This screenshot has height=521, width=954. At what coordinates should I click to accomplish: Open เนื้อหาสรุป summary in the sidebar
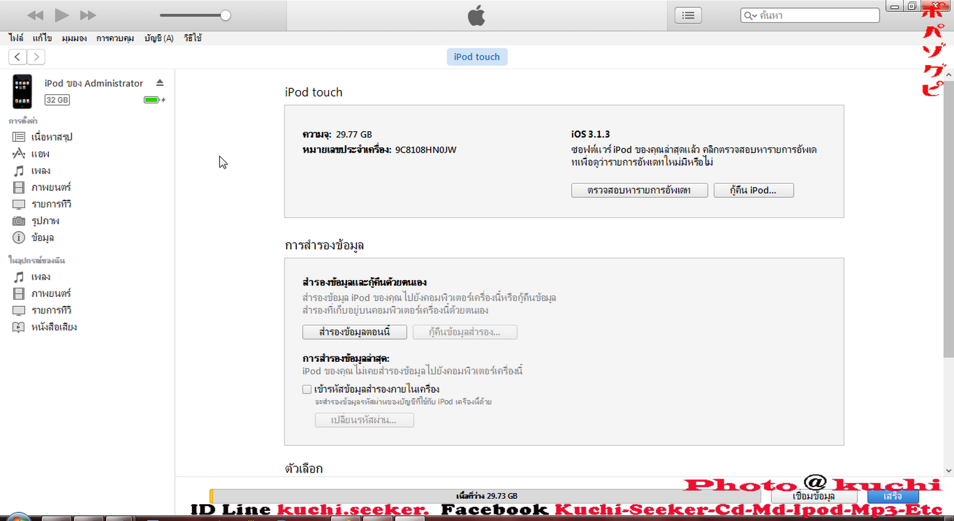click(x=52, y=137)
